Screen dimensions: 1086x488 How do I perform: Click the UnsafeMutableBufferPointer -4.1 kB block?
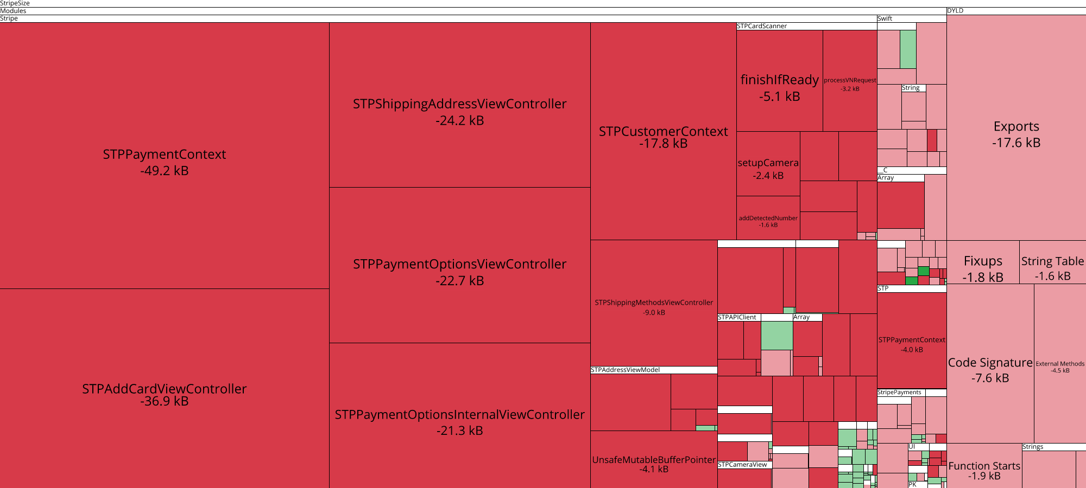(654, 459)
